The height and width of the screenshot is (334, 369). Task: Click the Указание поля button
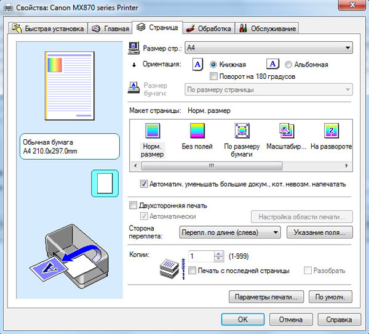coord(320,232)
